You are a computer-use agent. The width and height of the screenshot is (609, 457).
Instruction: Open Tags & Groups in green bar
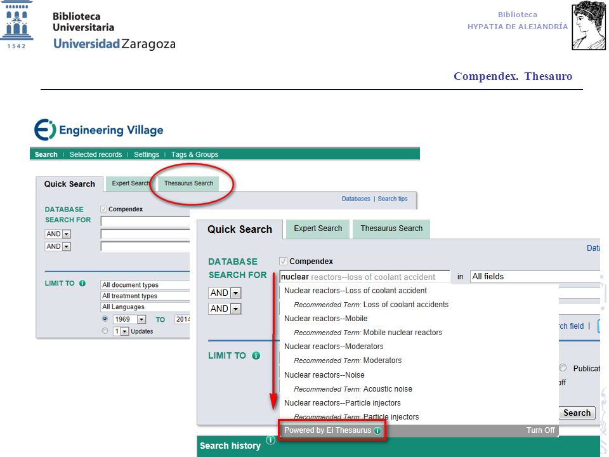[195, 154]
